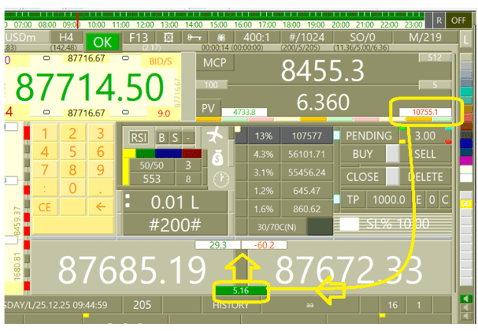Click the yellow eye icon on right strip
Screen dimensions: 478x331
click(x=466, y=203)
